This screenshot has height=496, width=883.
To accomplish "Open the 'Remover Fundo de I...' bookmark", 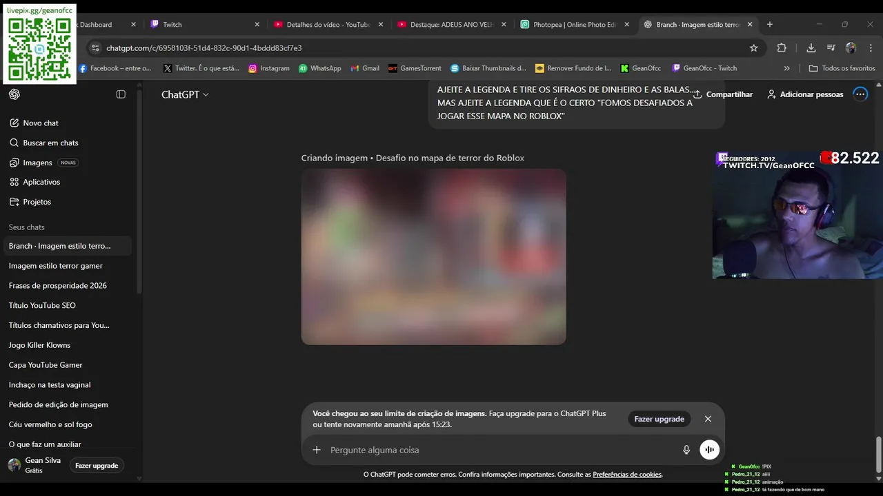I will click(x=573, y=68).
